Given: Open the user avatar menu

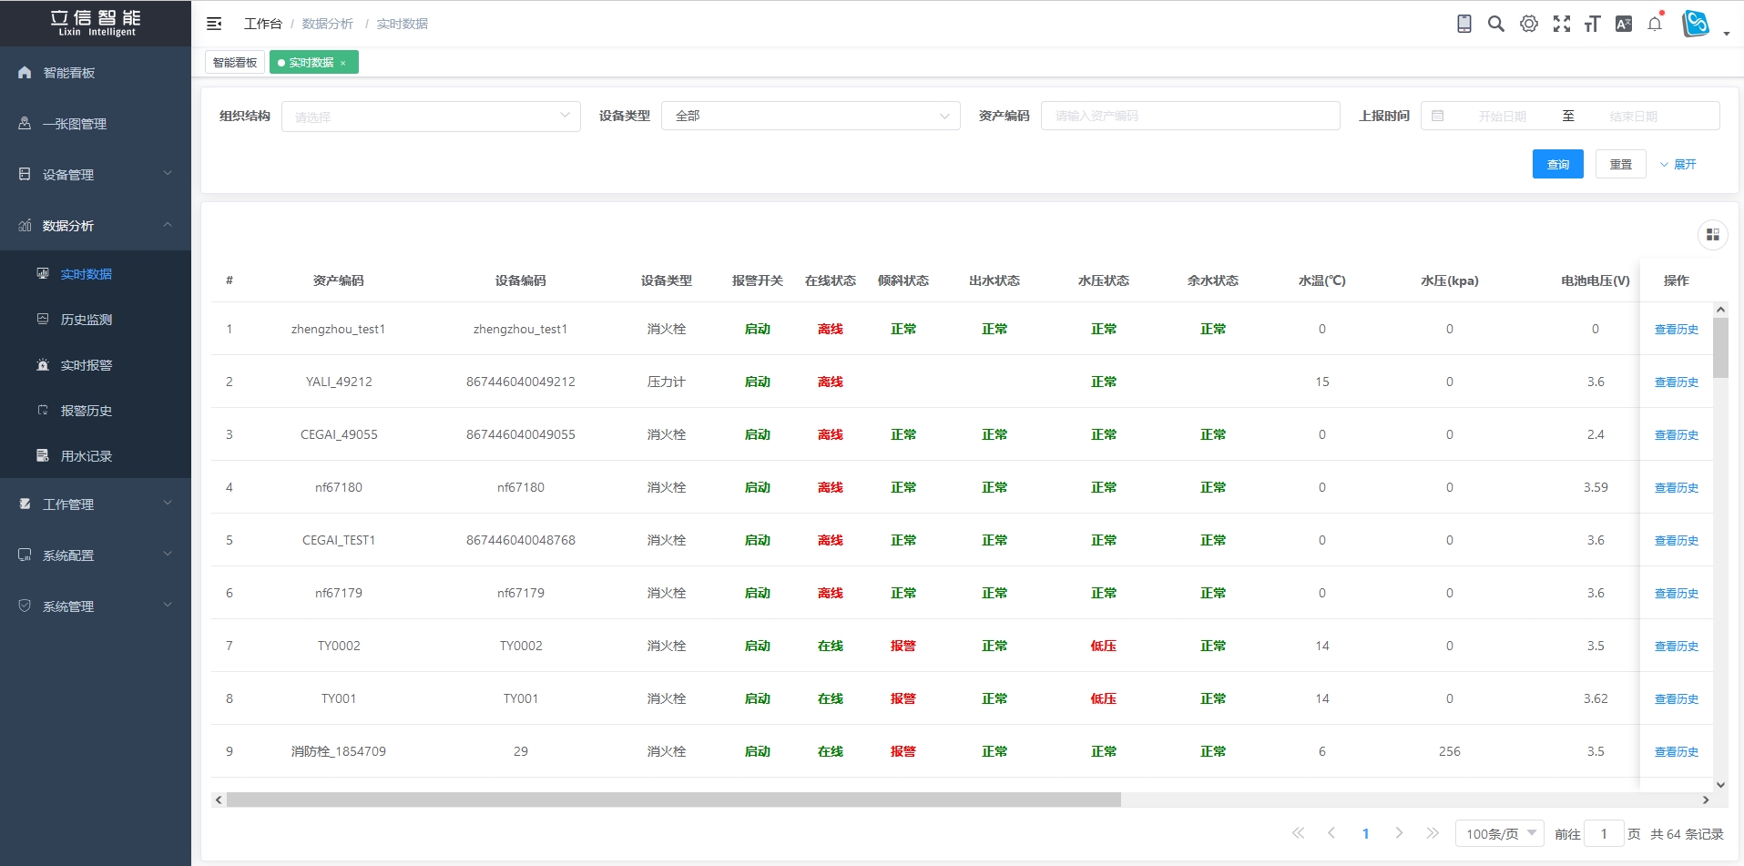Looking at the screenshot, I should [1696, 24].
